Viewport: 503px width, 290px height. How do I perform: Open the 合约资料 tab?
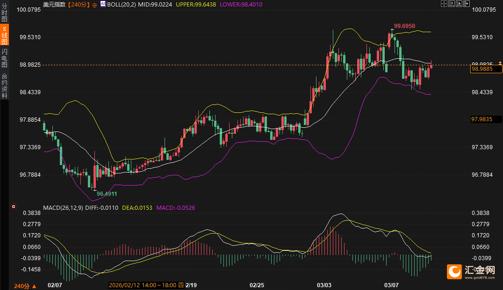[4, 85]
